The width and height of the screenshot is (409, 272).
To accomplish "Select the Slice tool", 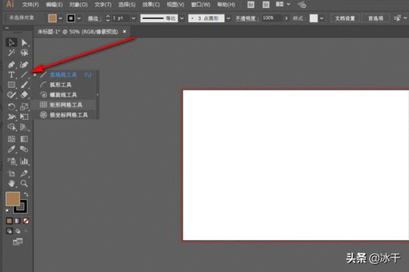I will [24, 173].
